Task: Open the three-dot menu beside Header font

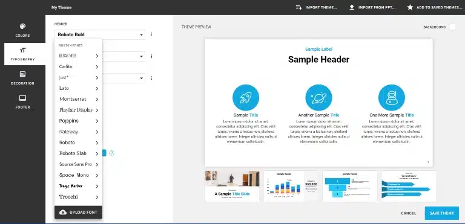Action: tap(151, 34)
